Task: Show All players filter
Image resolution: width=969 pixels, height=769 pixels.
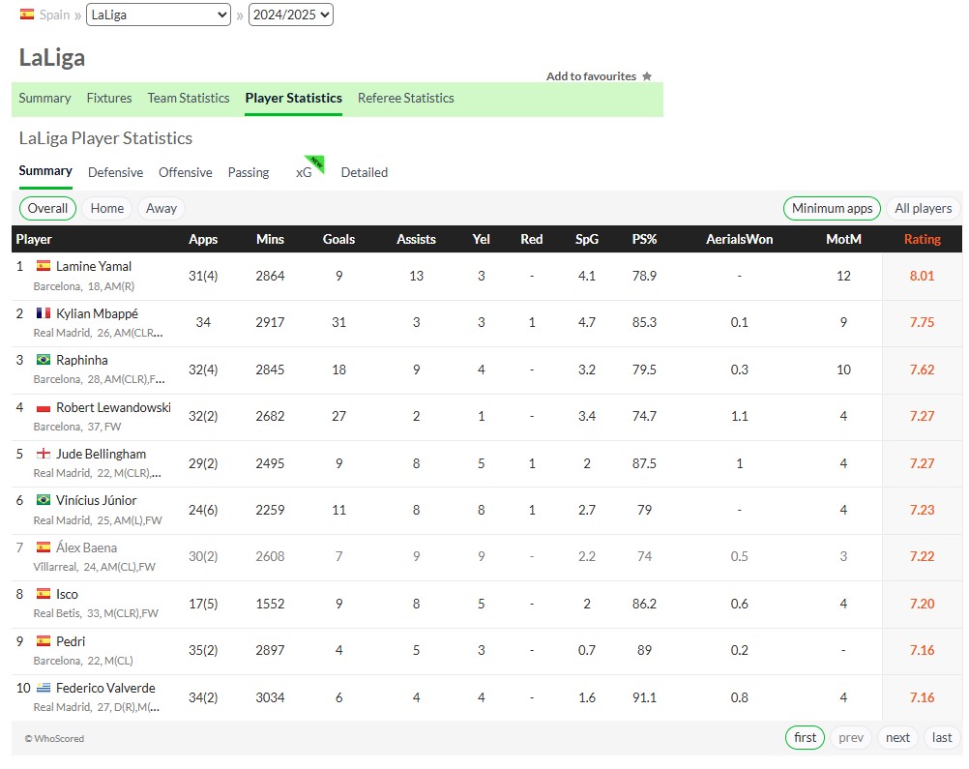Action: [924, 208]
